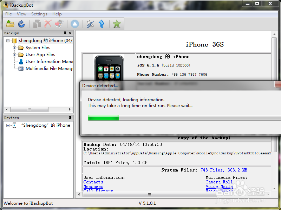
Task: Open the Messages link
Action: pos(93,187)
